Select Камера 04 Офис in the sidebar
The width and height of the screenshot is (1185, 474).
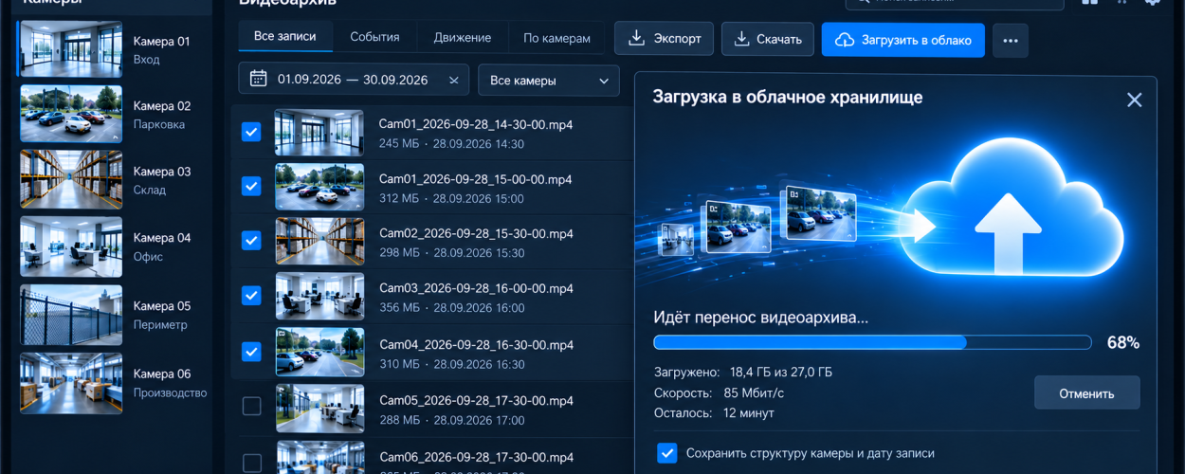115,246
